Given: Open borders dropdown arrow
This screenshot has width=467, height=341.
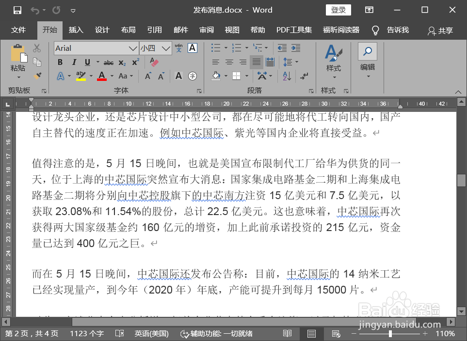Looking at the screenshot, I should pos(247,76).
